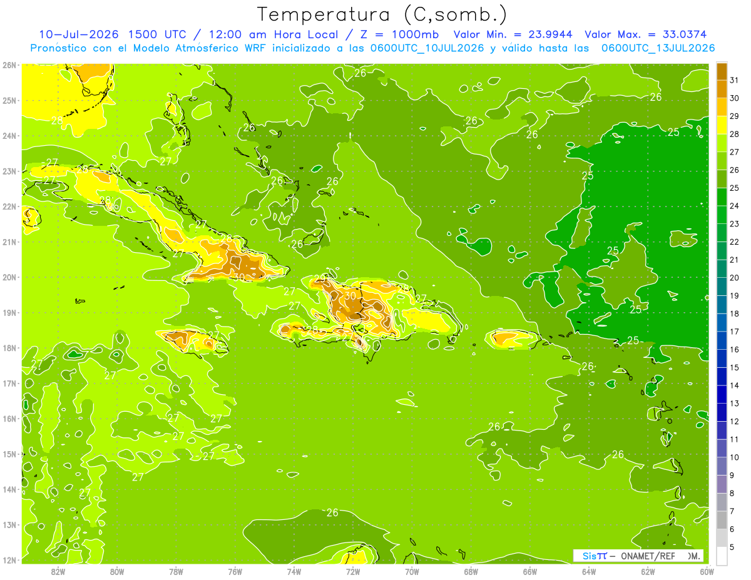
Task: Click the white swatch below 5 in legend
Action: [722, 556]
